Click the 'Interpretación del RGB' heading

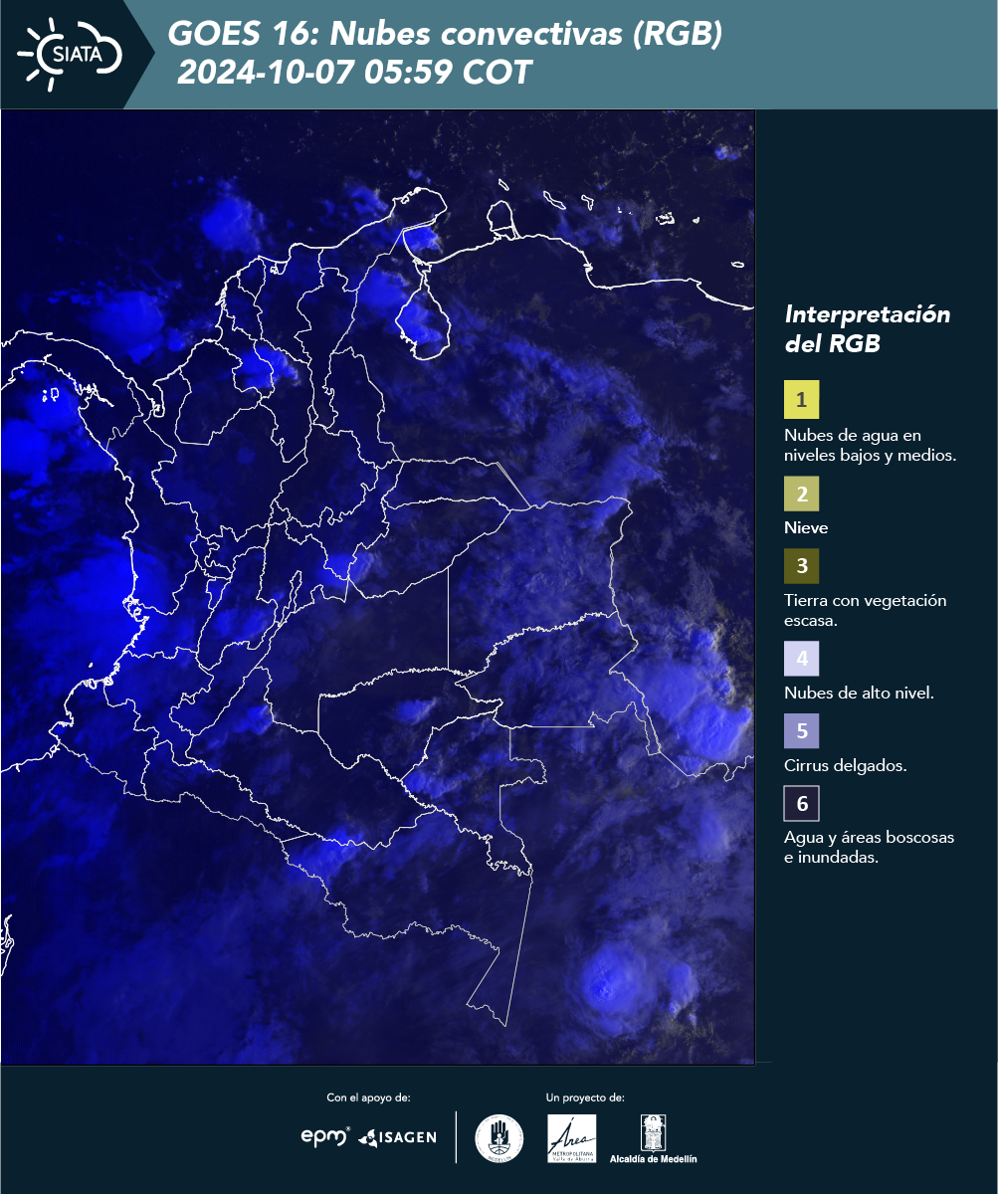pyautogui.click(x=868, y=328)
